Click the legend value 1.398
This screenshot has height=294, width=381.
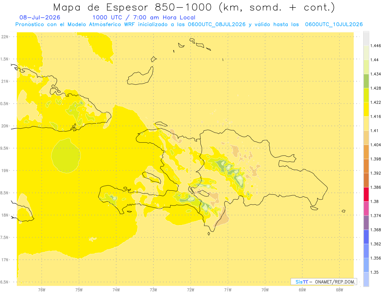[376, 159]
